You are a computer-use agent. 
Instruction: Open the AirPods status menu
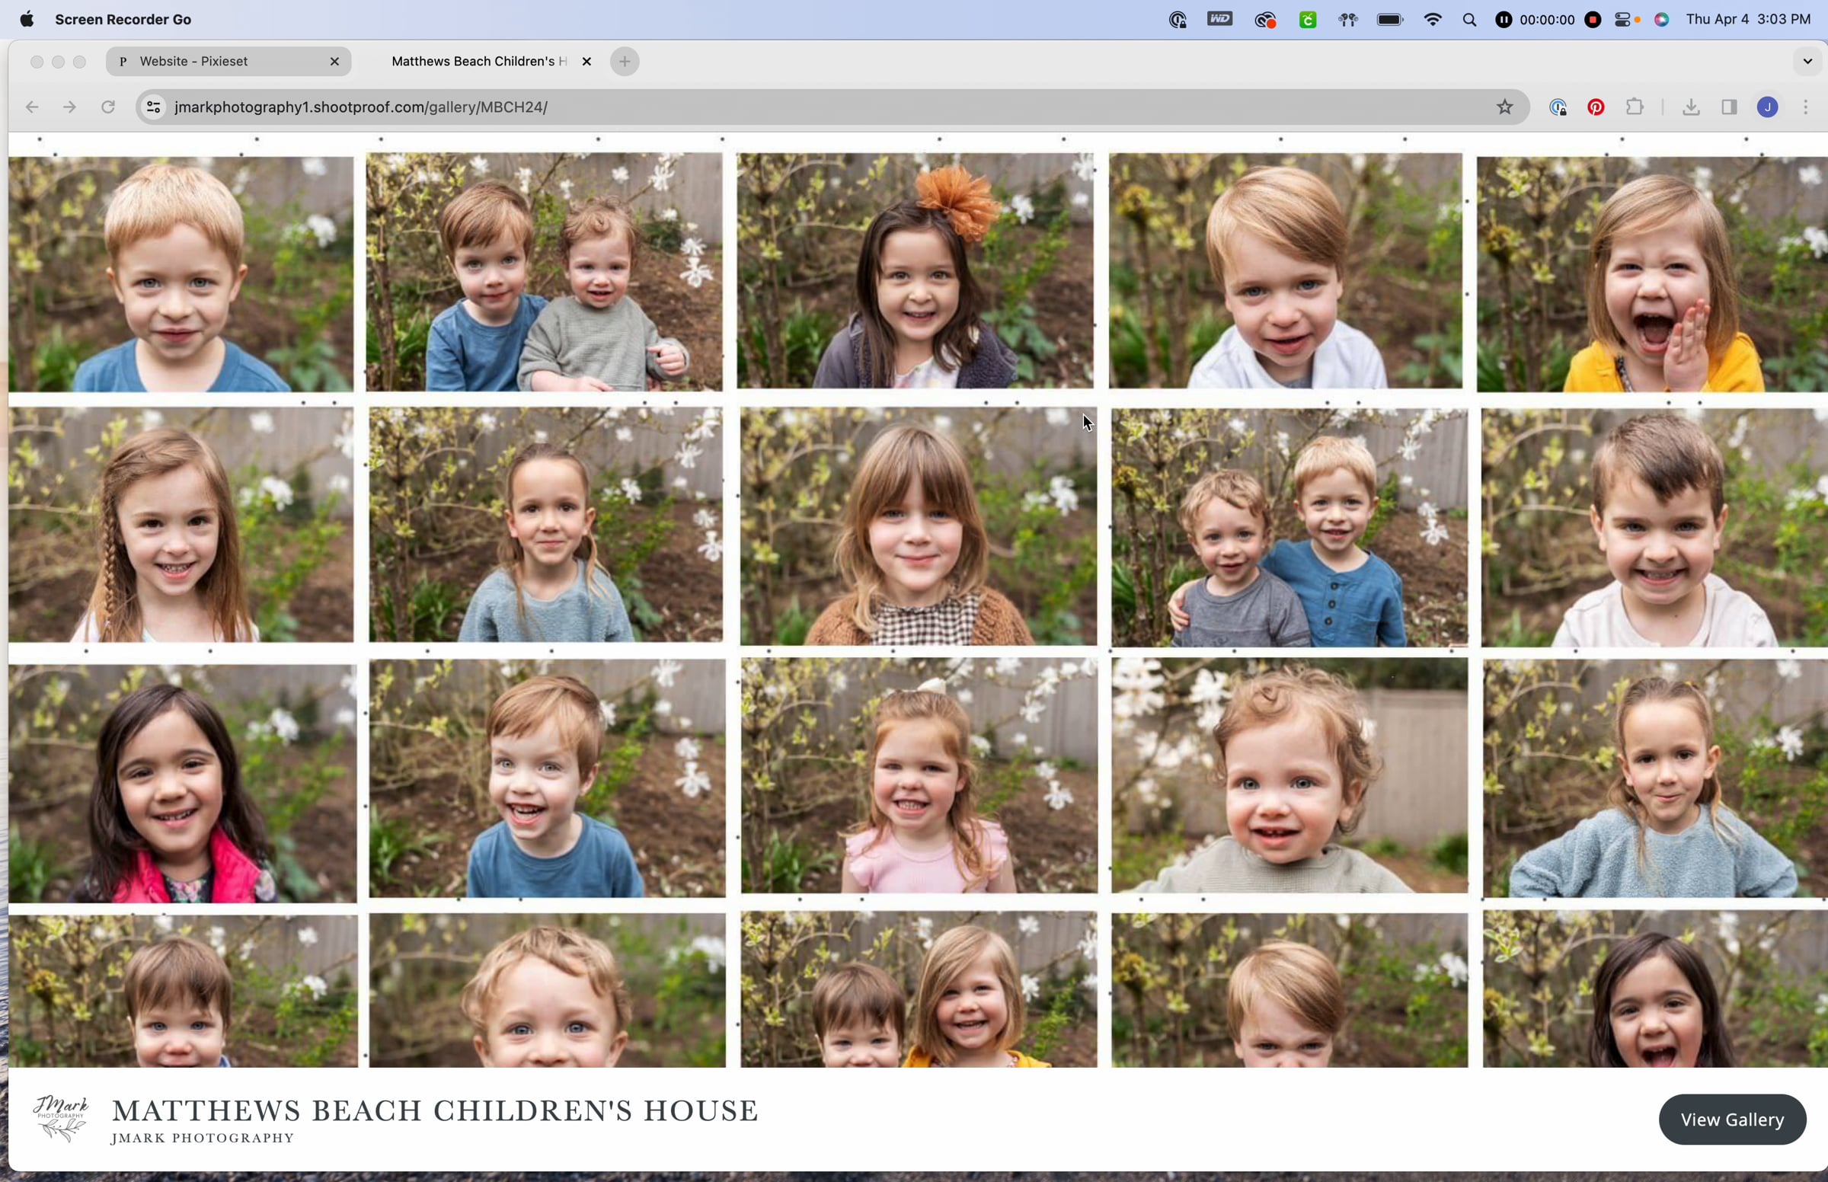click(x=1347, y=20)
